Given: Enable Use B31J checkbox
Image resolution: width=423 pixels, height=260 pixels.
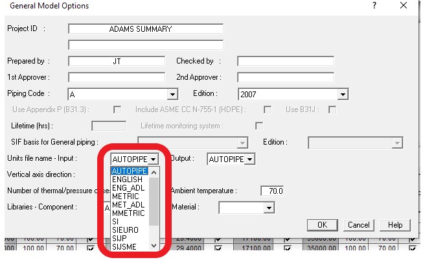Looking at the screenshot, I should pos(332,110).
